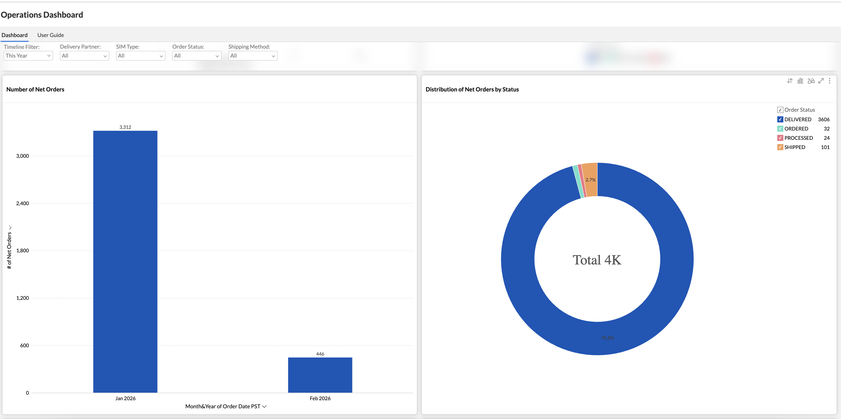The image size is (841, 419).
Task: Open the SIM Type dropdown
Action: coord(140,56)
